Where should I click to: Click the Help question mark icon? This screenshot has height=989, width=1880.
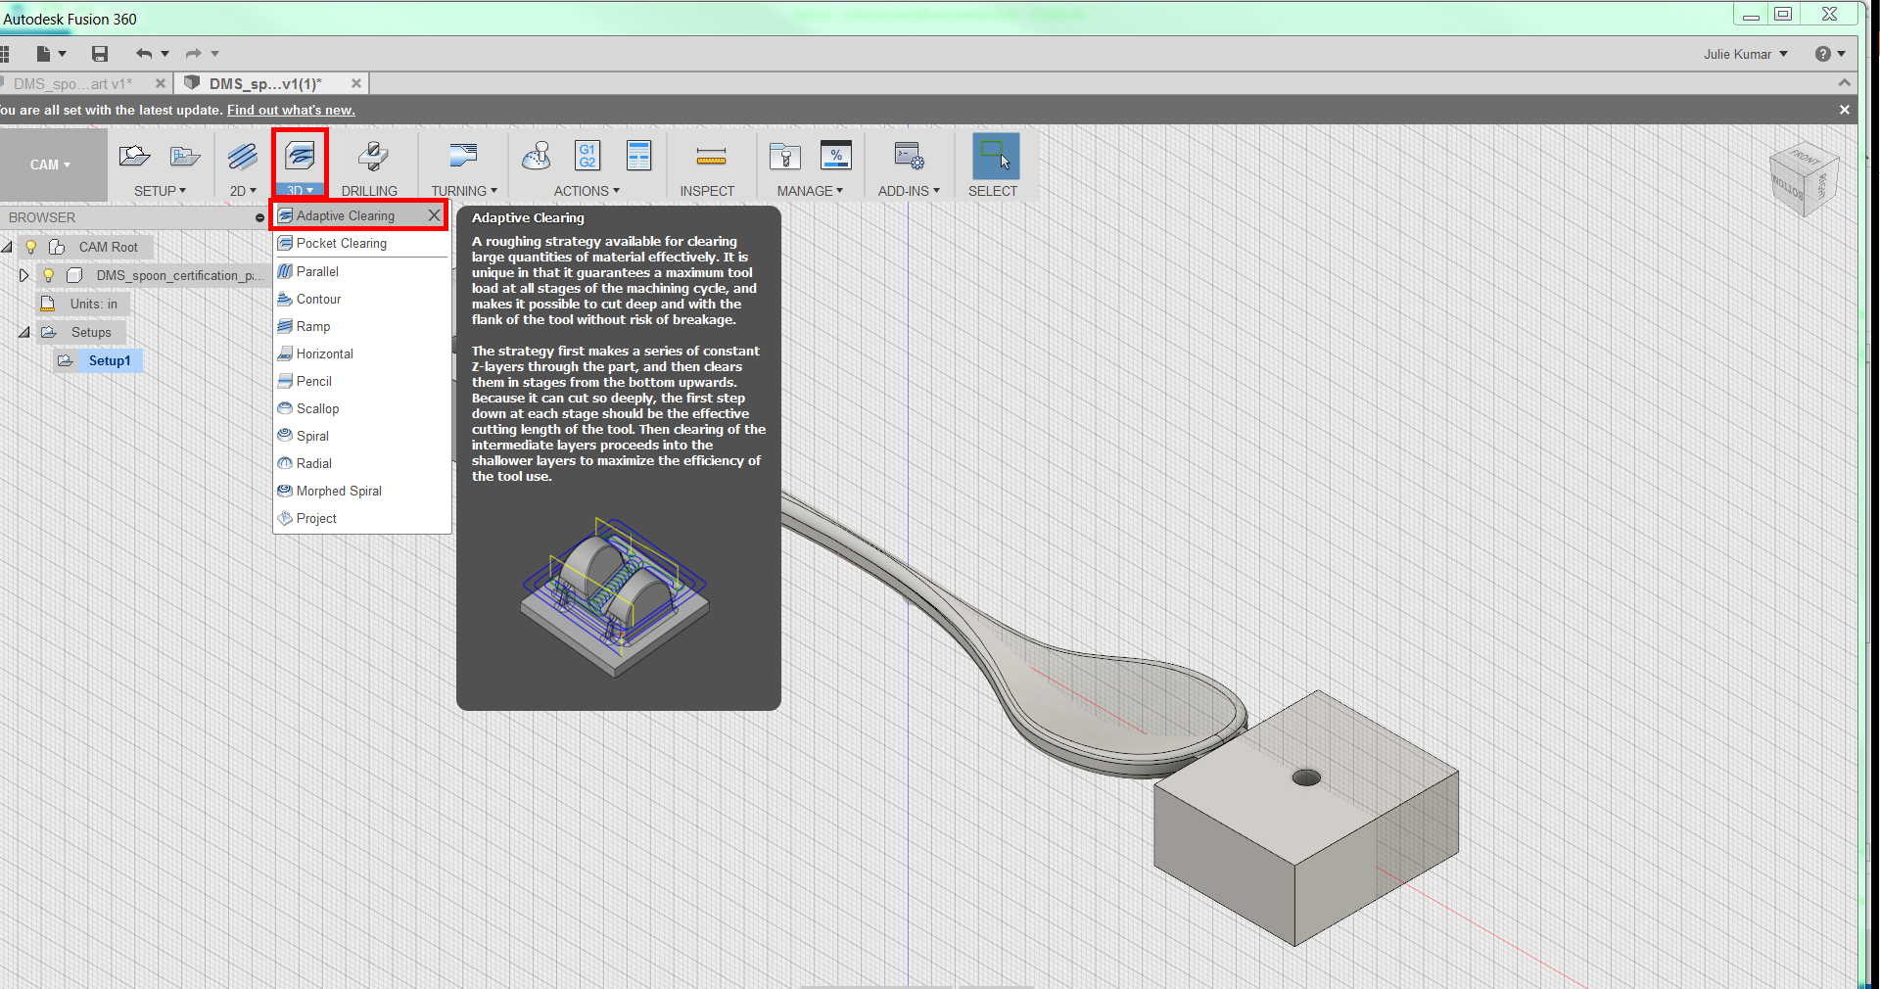coord(1822,54)
